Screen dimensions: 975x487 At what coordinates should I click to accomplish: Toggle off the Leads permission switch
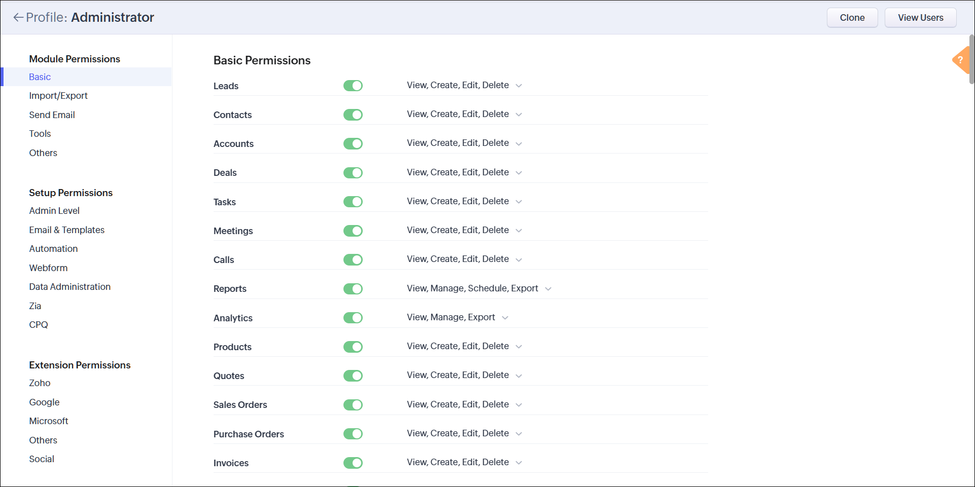click(x=353, y=86)
